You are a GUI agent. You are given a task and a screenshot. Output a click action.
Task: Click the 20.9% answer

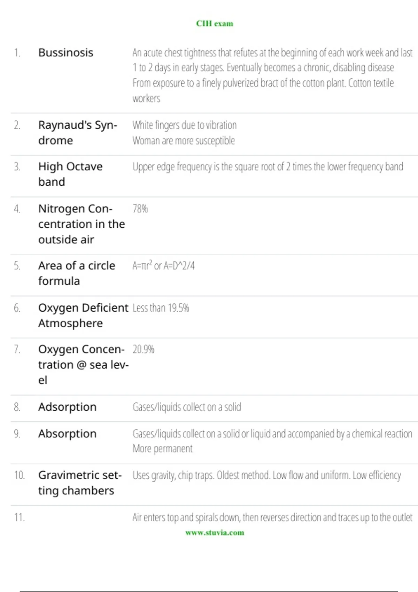point(143,349)
